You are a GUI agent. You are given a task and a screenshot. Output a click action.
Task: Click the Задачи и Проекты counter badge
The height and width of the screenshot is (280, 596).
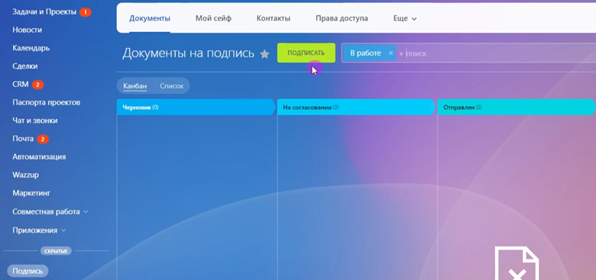[85, 12]
